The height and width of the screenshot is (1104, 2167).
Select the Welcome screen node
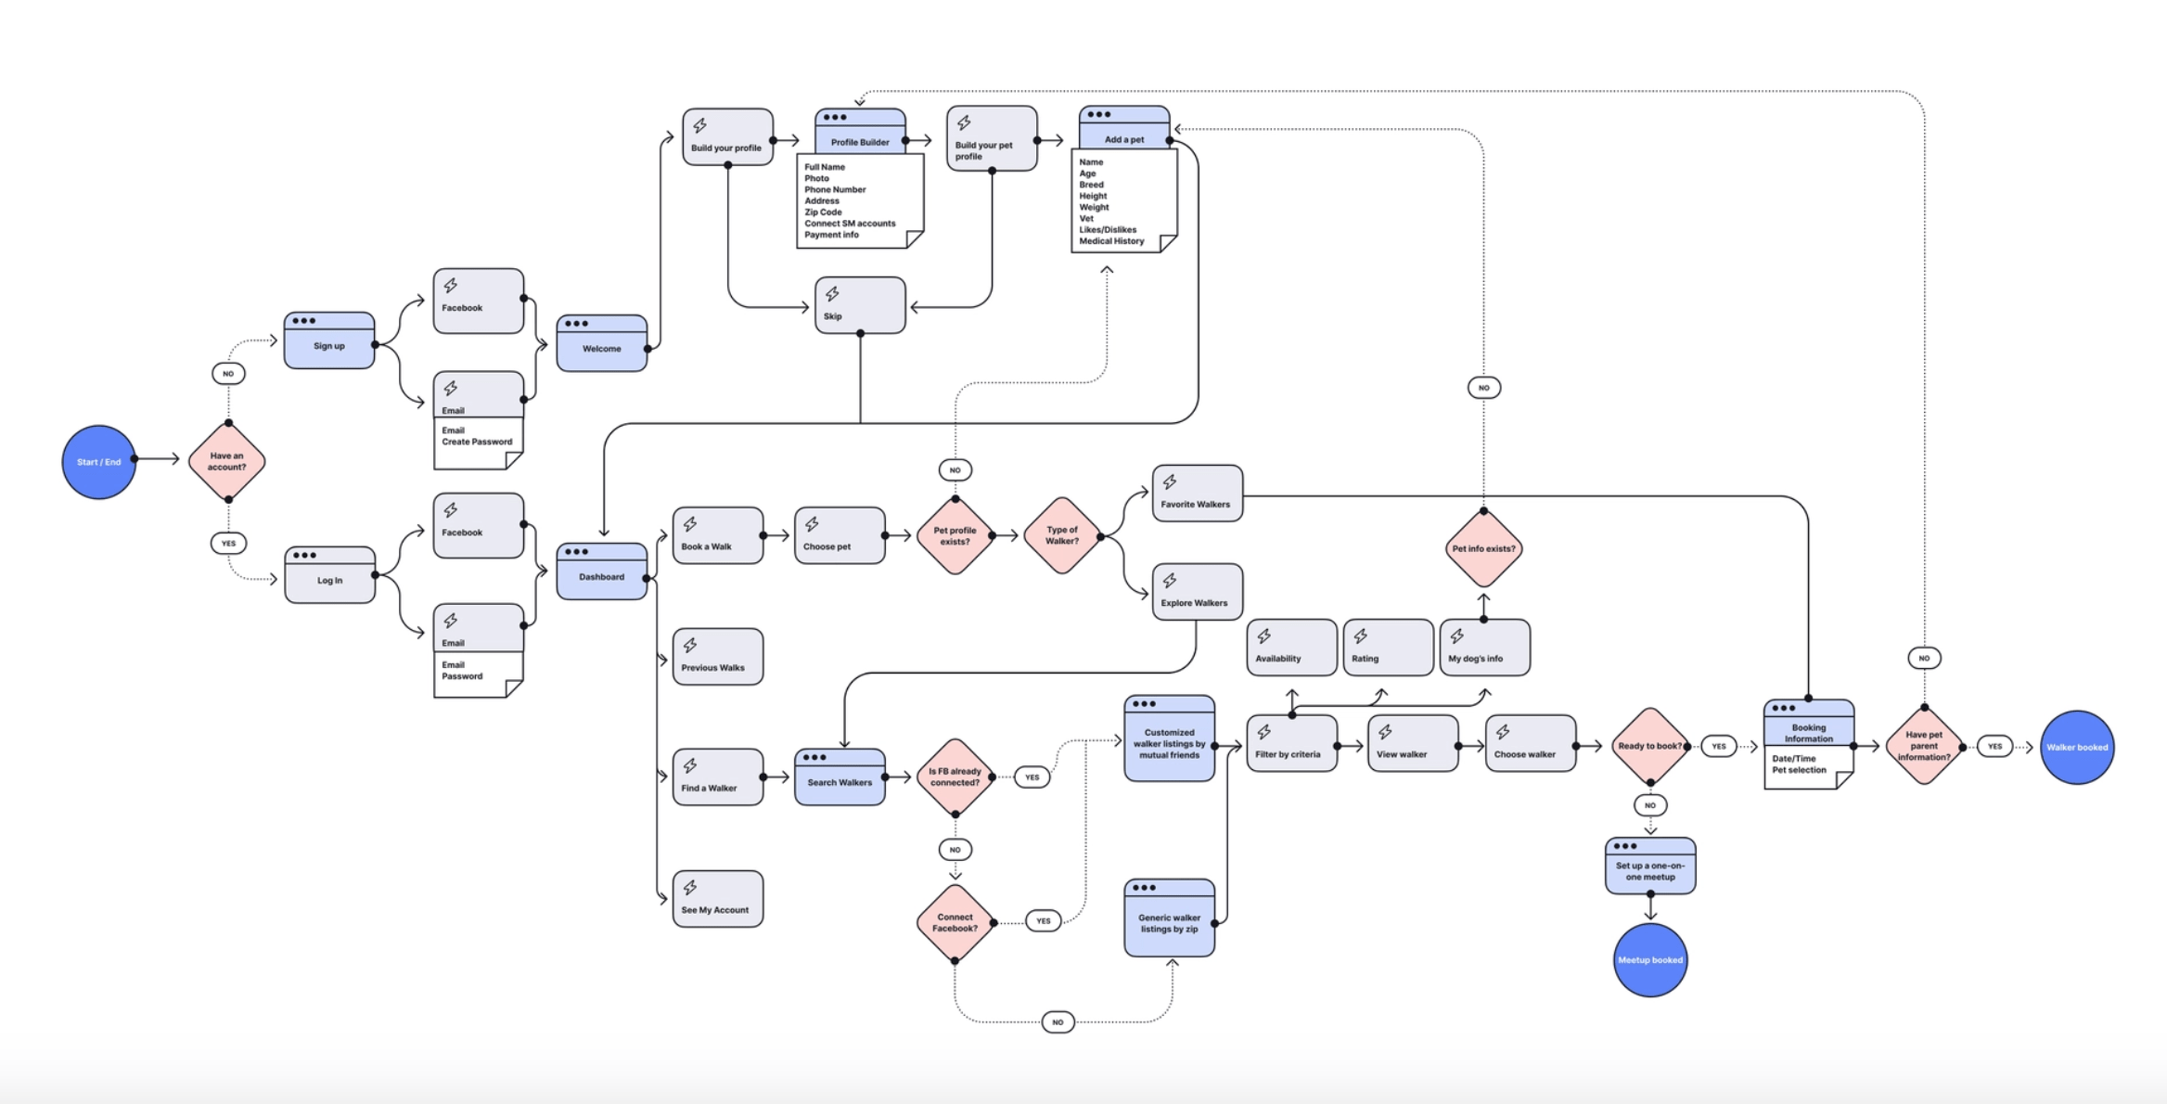(602, 343)
